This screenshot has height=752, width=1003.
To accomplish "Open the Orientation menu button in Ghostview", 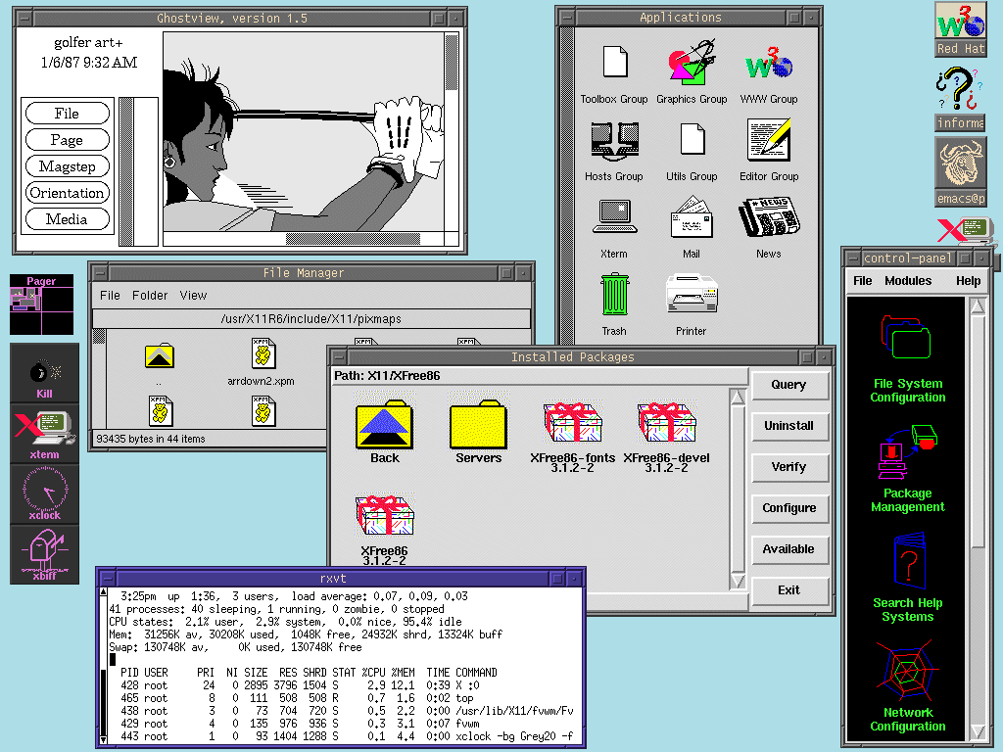I will pyautogui.click(x=68, y=193).
